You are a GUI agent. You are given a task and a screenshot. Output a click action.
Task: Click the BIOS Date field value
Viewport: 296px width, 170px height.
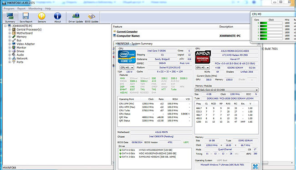tap(137, 142)
